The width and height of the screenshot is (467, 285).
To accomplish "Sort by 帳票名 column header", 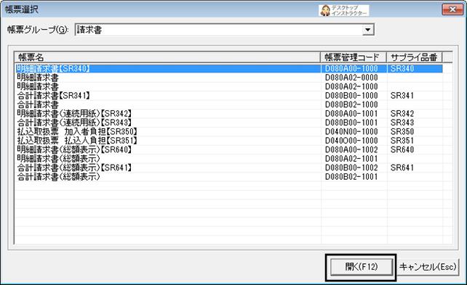I will [167, 57].
